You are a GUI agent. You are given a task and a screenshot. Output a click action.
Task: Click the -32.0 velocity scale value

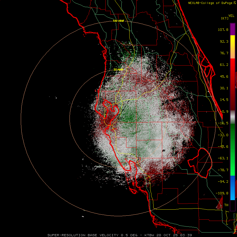point(223,135)
